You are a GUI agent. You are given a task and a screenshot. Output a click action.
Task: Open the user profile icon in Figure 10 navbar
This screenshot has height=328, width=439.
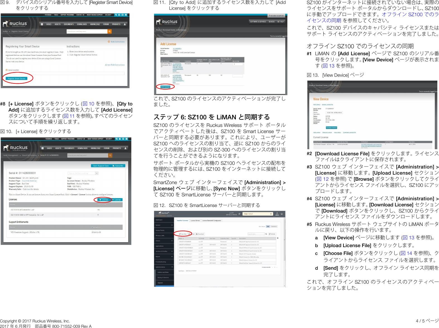125,148
